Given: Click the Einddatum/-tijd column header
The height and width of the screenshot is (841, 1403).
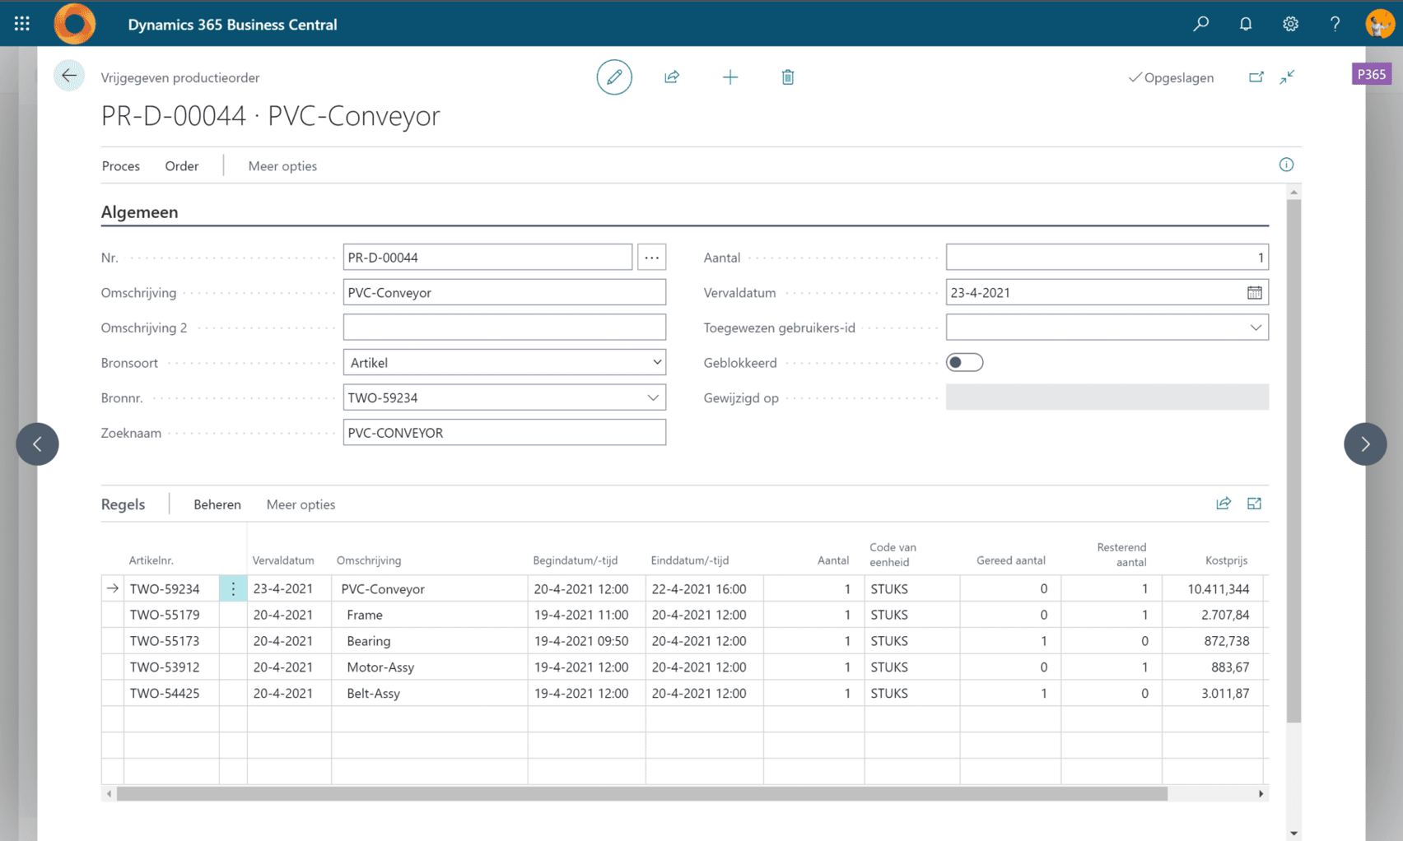Looking at the screenshot, I should pos(690,560).
